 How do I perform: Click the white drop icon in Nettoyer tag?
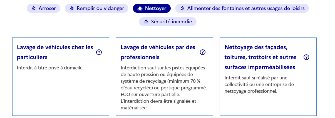(x=140, y=8)
